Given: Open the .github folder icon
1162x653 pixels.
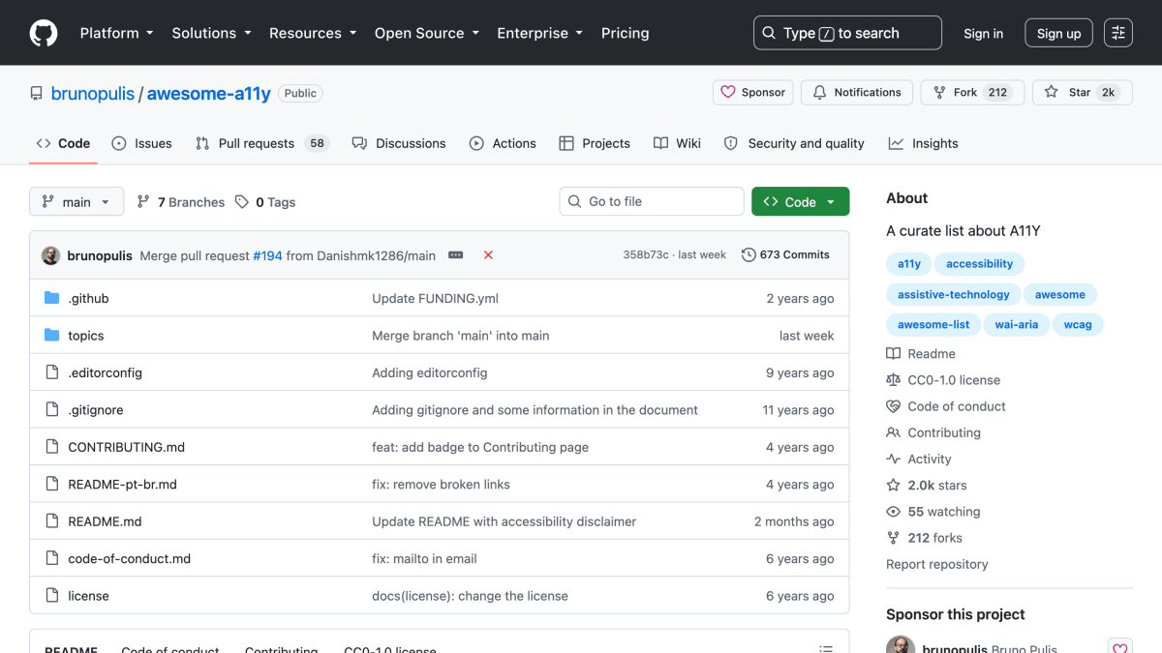Looking at the screenshot, I should click(52, 298).
